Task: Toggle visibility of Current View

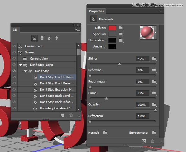Action: click(x=14, y=58)
